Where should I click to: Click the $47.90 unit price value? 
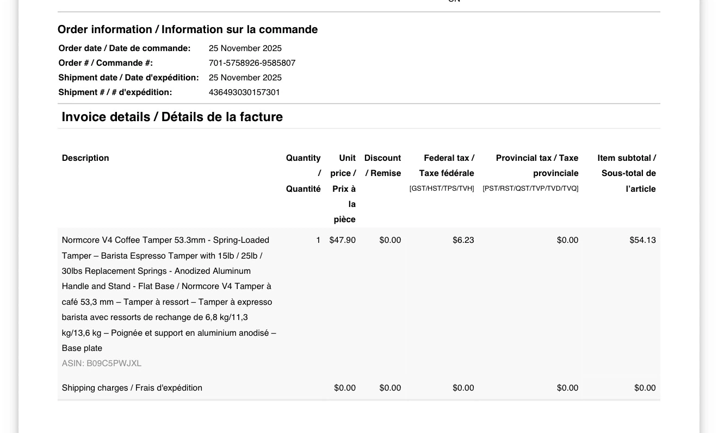click(x=343, y=240)
